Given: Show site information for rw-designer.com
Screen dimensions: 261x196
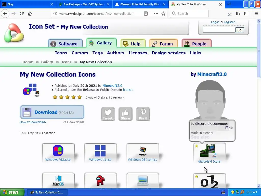Looking at the screenshot, I should point(55,14).
